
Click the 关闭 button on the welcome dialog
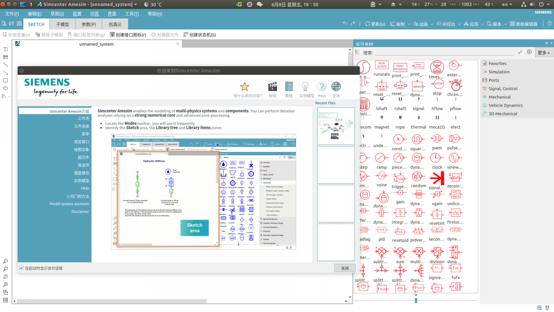point(345,268)
